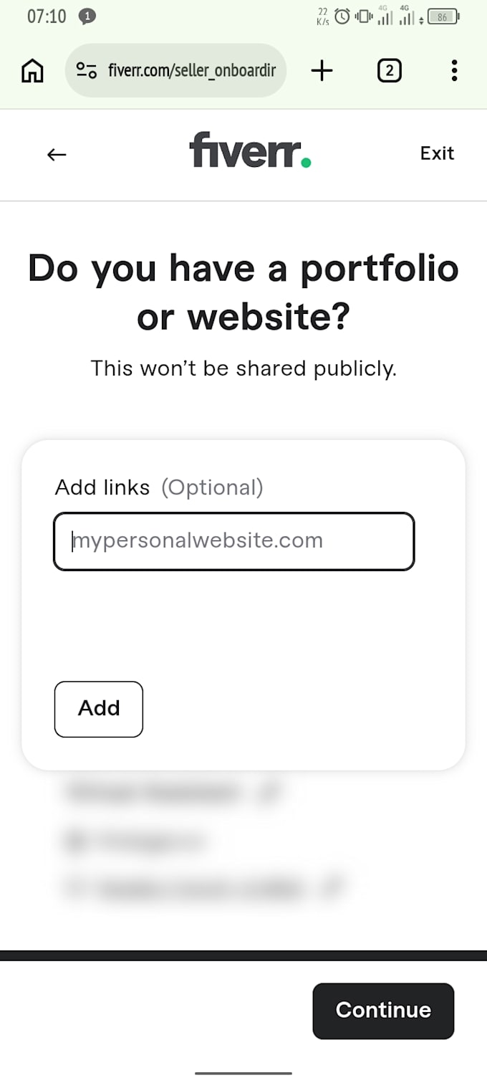Click the Fiverr logo

[250, 150]
